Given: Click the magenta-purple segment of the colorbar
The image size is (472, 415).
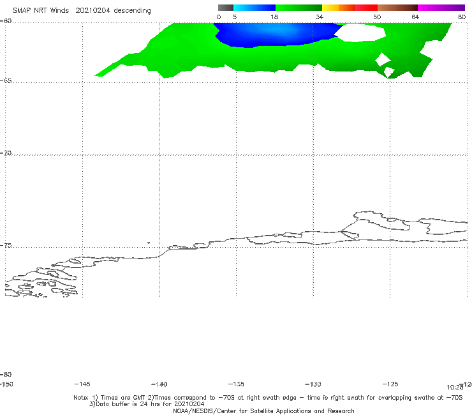Looking at the screenshot, I should tap(441, 8).
